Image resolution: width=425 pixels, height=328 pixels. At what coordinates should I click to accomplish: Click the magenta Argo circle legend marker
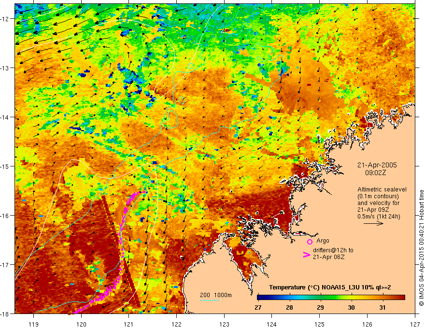[x=310, y=242]
